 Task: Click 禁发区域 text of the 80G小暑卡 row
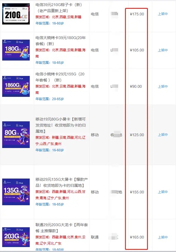click(61, 141)
